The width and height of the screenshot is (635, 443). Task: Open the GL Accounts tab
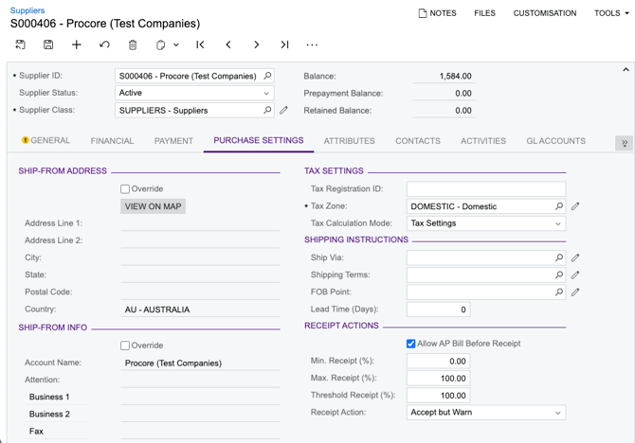click(x=555, y=141)
